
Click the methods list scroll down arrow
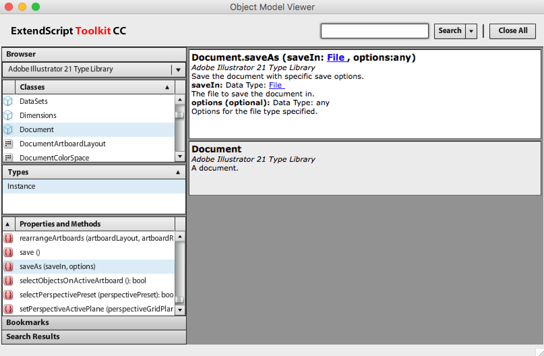click(x=180, y=310)
